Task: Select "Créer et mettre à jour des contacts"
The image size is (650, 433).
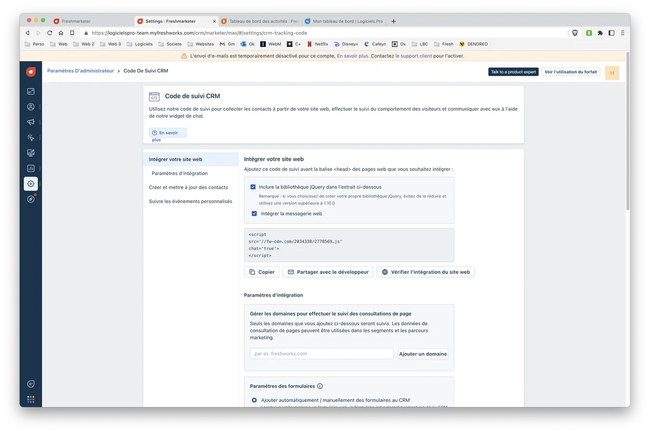Action: point(188,187)
